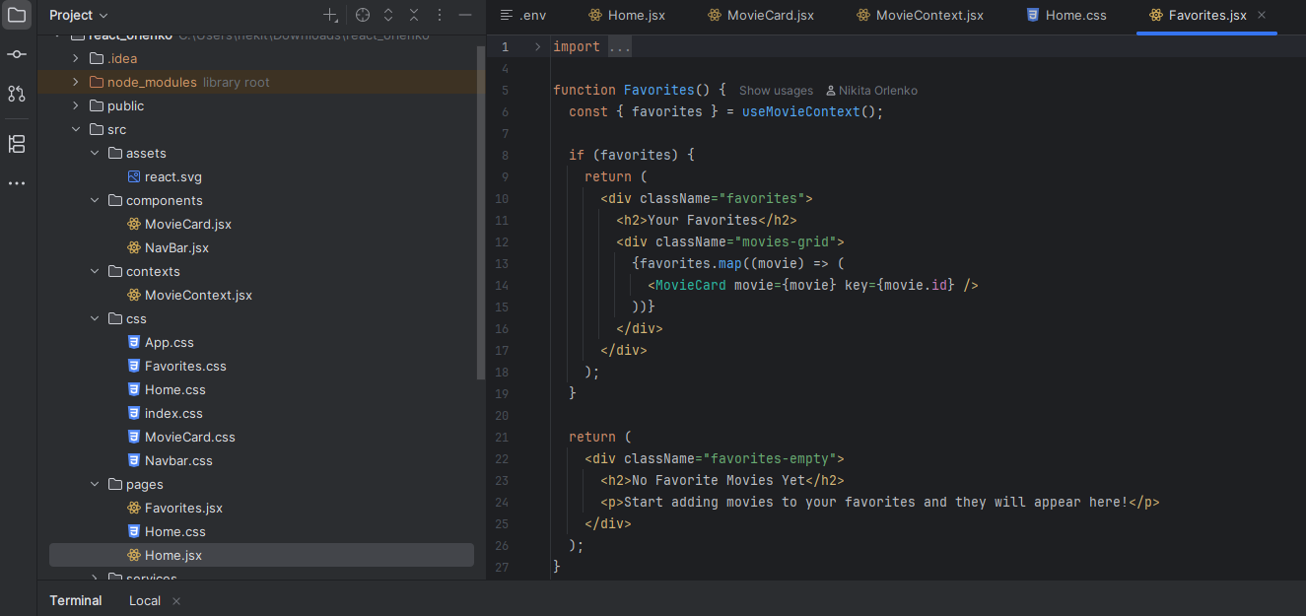Unfold the collapsed import block on line 1
Viewport: 1306px width, 616px height.
point(537,46)
